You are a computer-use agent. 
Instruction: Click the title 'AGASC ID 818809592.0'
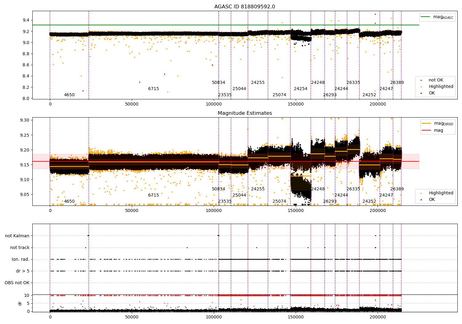(x=245, y=7)
